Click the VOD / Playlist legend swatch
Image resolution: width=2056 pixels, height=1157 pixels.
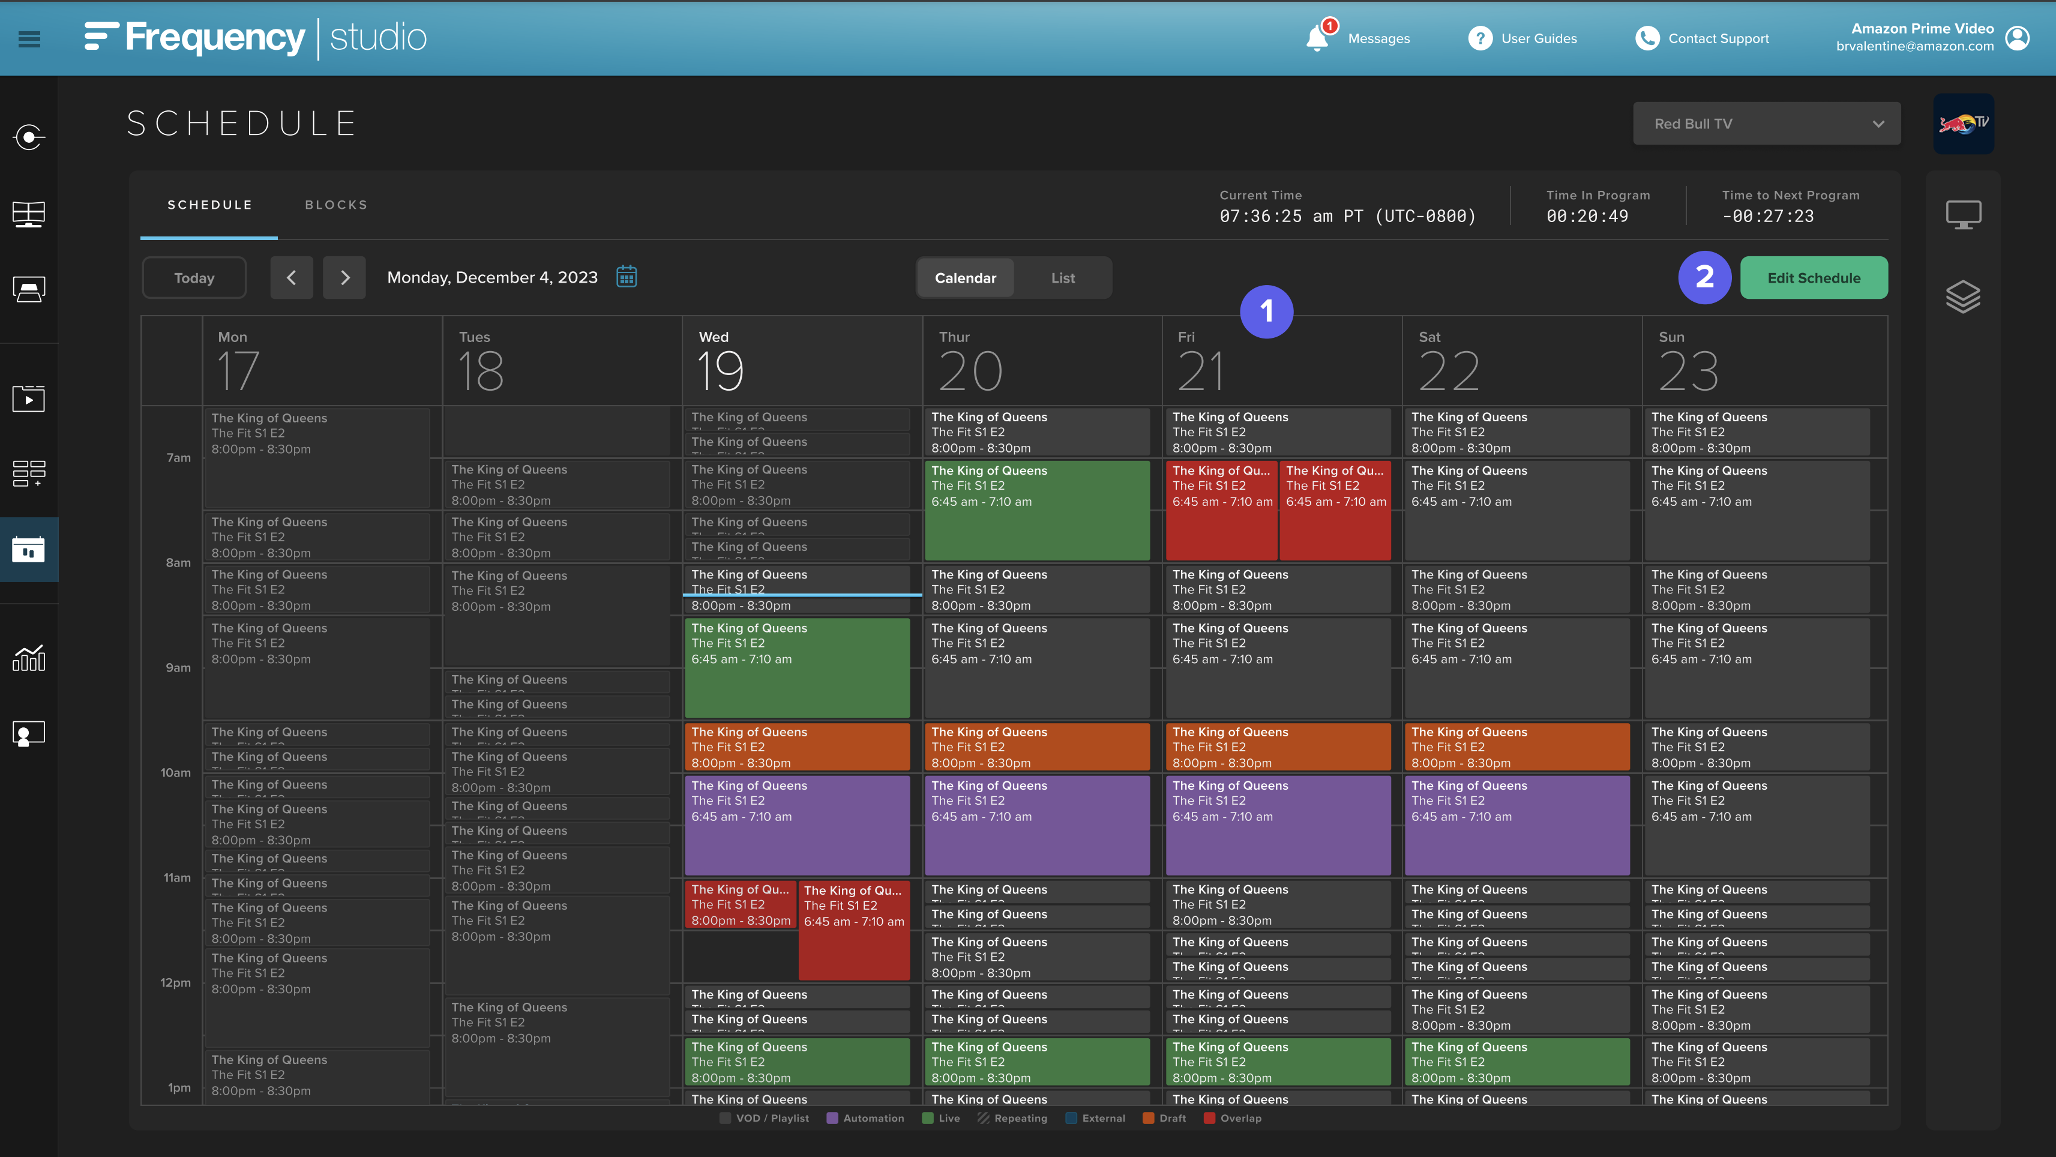point(725,1118)
